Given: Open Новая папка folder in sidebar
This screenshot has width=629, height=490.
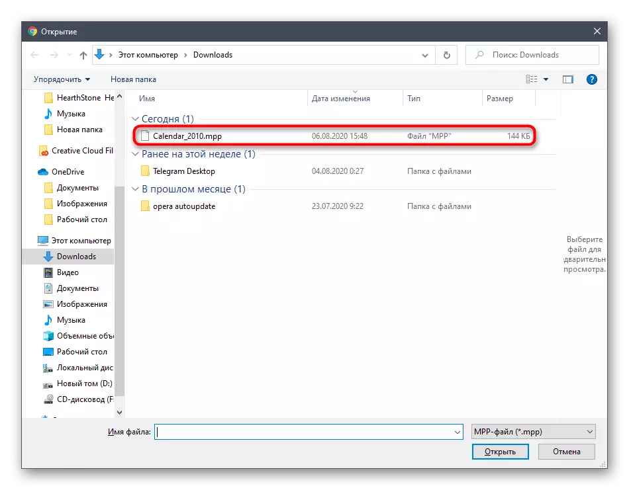Looking at the screenshot, I should pos(73,130).
